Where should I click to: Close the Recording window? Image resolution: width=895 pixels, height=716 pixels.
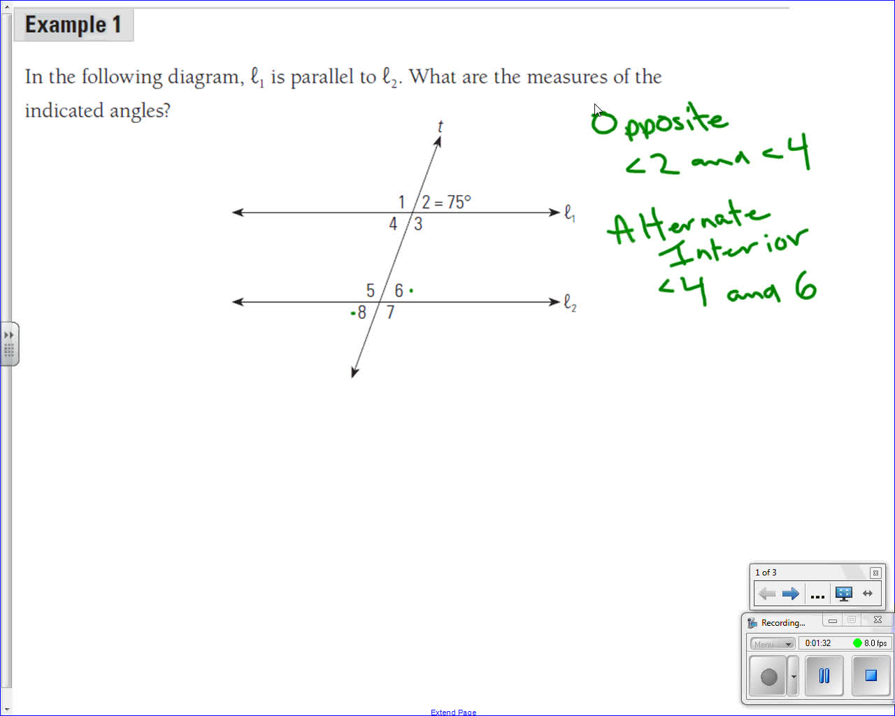[878, 620]
